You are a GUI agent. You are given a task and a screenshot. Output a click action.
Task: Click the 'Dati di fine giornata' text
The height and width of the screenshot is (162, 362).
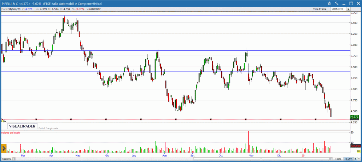coord(48,128)
